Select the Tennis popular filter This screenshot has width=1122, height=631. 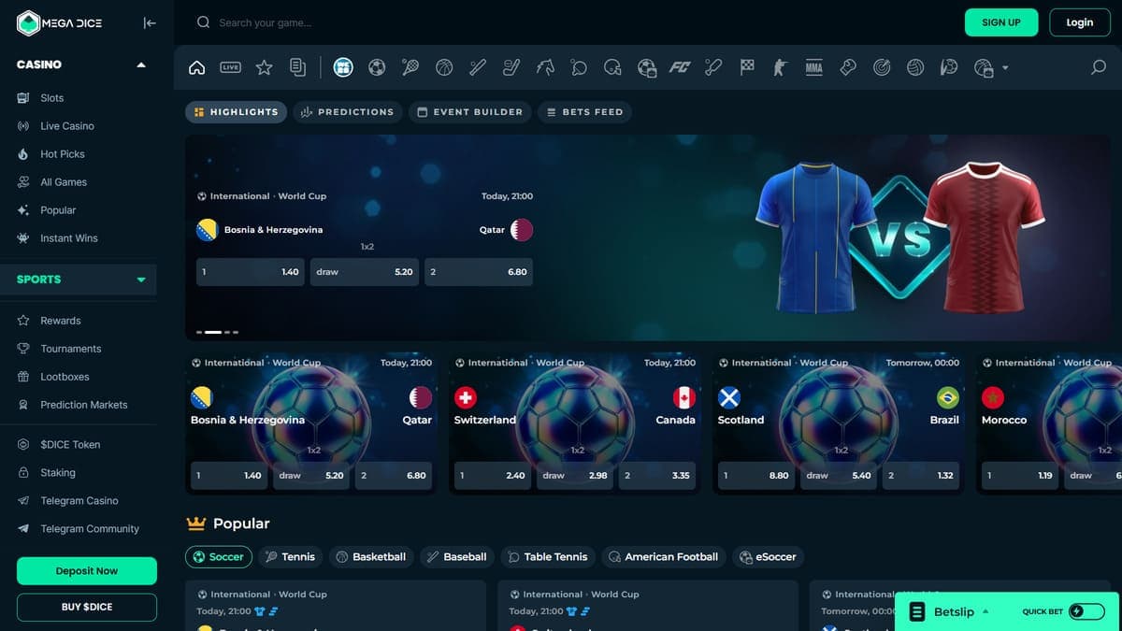290,556
